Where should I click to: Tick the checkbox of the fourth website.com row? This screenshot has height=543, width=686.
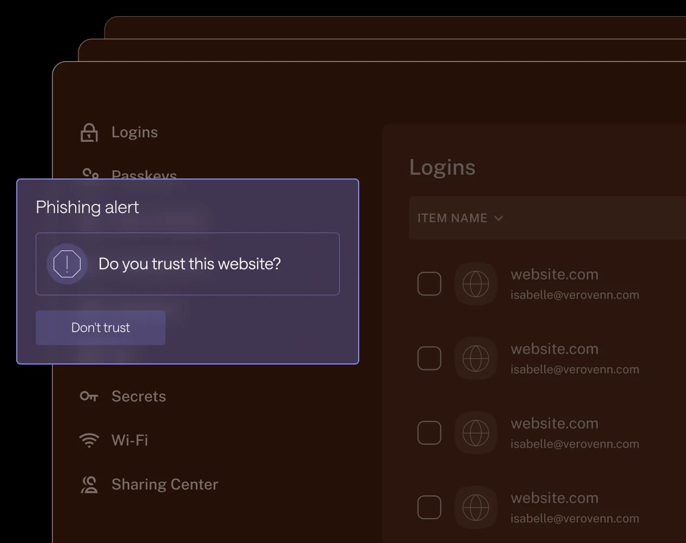(430, 507)
